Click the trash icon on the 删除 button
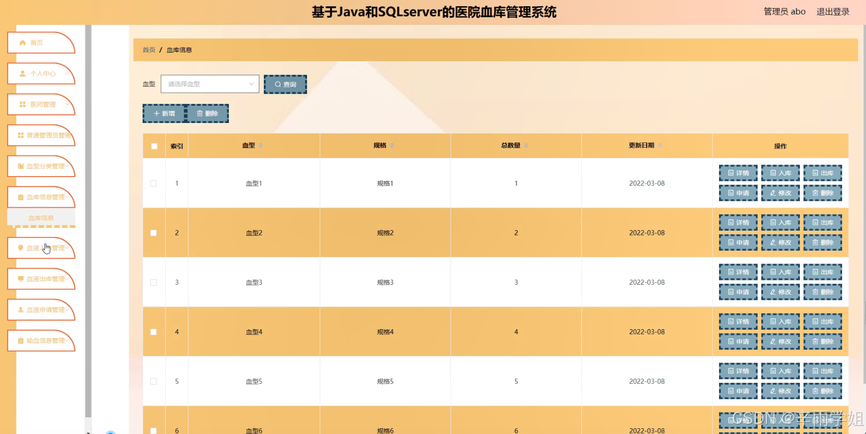Viewport: 866px width, 434px height. 200,113
